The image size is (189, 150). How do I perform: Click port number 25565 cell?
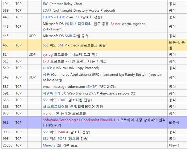8,145
